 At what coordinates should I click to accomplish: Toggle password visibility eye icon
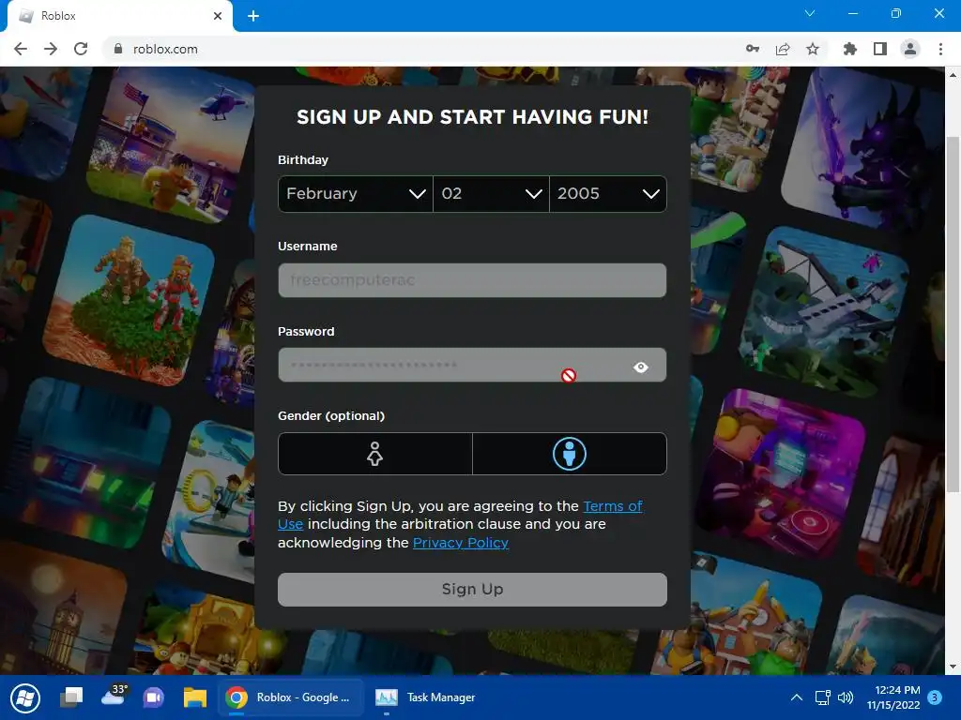point(641,367)
